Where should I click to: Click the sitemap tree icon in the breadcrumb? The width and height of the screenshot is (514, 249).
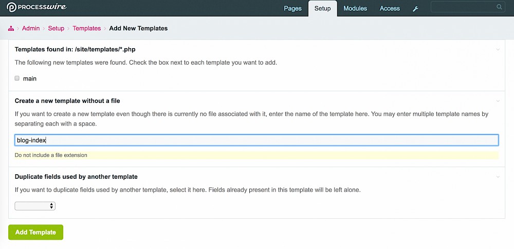coord(11,29)
